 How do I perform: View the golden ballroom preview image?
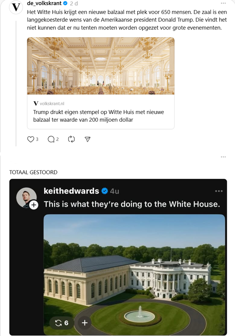pyautogui.click(x=101, y=66)
